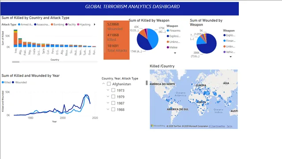This screenshot has height=159, width=282.
Task: Check the Afghanistan checkbox
Action: pos(109,84)
